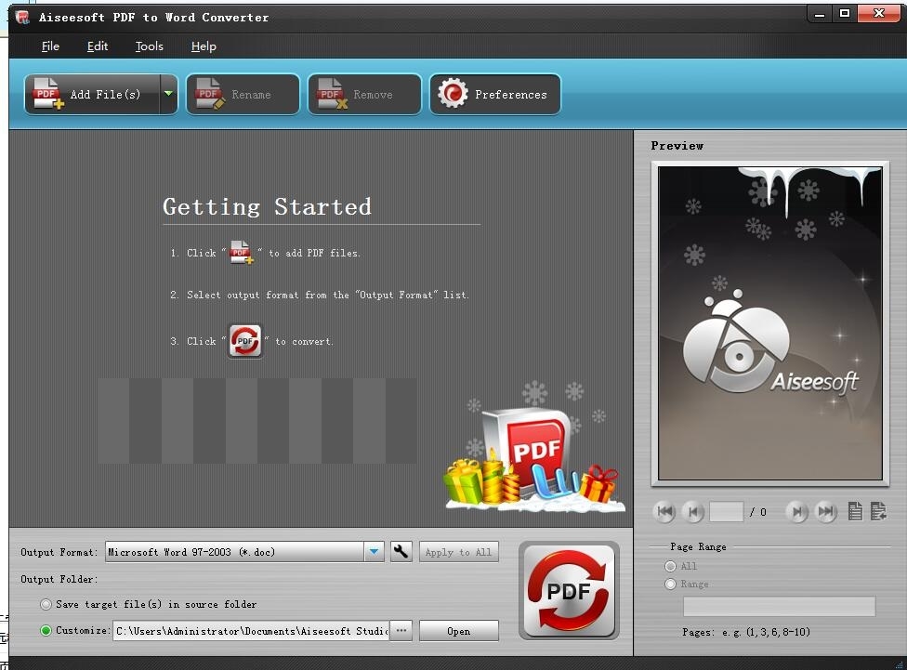The width and height of the screenshot is (907, 670).
Task: Click the Apply to All button
Action: [459, 552]
